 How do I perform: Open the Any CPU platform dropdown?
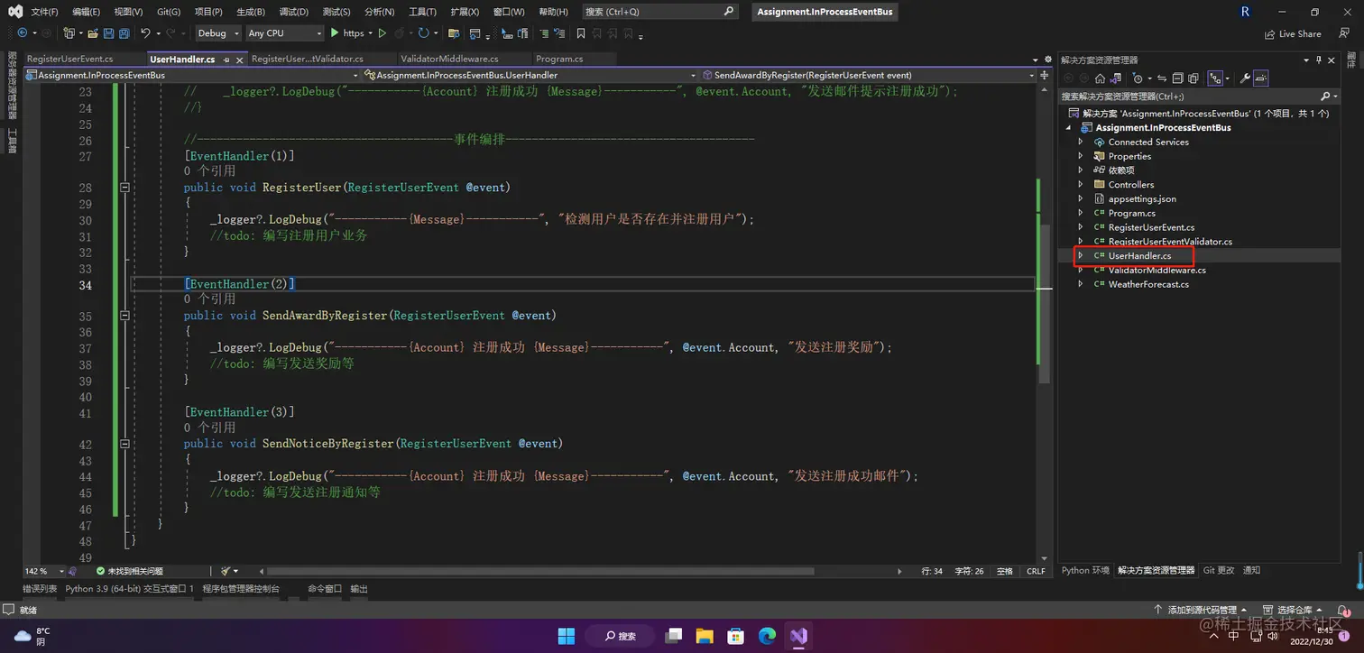[284, 33]
